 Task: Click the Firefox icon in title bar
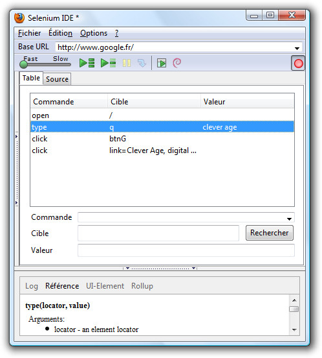point(19,18)
